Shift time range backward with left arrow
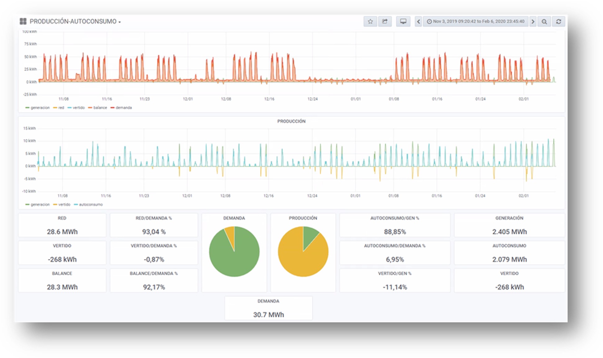This screenshot has height=358, width=603. point(418,21)
